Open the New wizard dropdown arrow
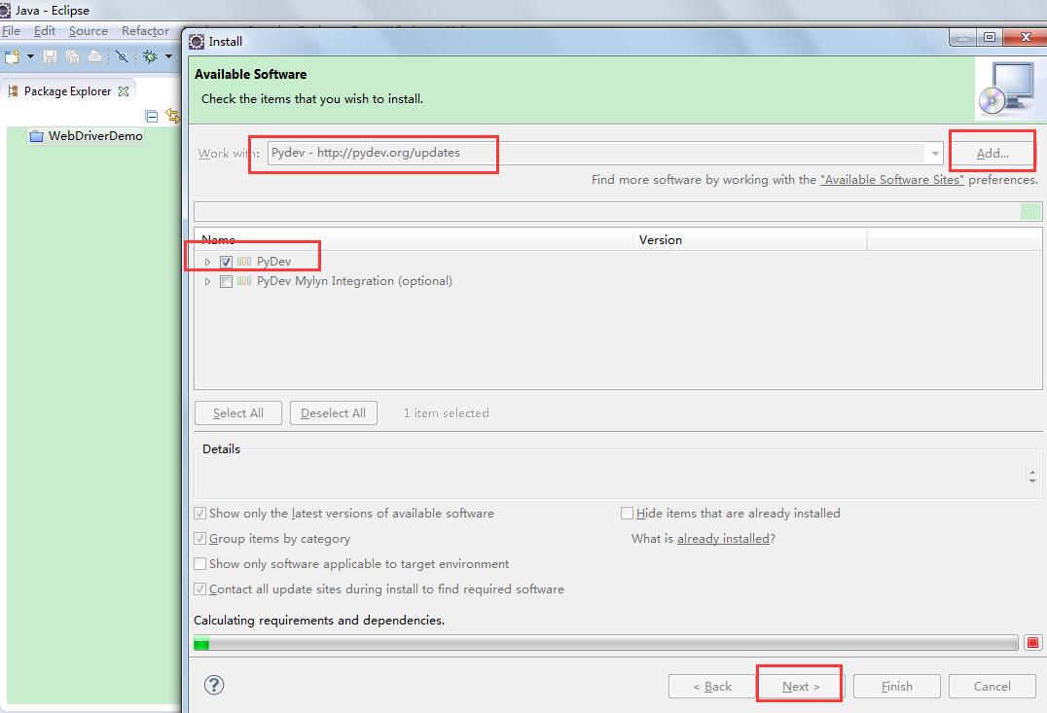This screenshot has height=713, width=1047. coord(30,56)
